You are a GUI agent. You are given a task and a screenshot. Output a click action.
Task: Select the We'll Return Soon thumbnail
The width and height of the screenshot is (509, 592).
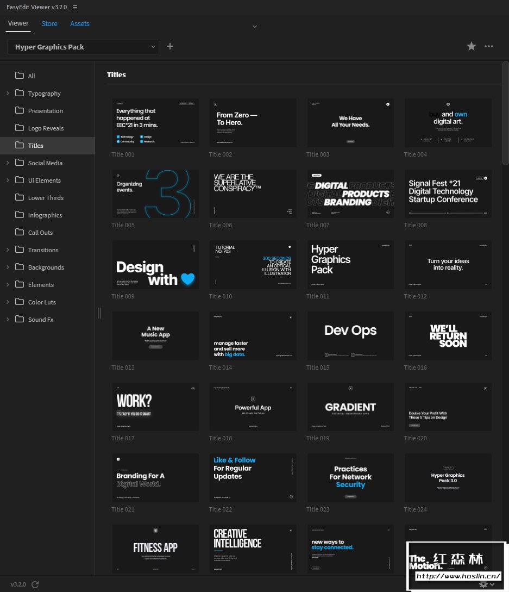pyautogui.click(x=448, y=335)
